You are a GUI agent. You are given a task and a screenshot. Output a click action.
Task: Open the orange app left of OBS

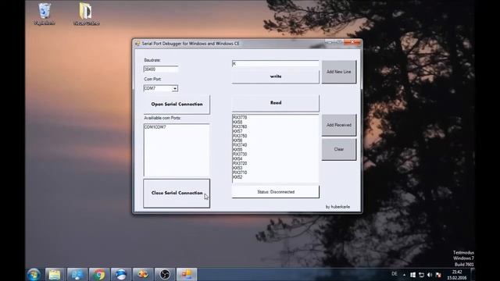pyautogui.click(x=143, y=274)
